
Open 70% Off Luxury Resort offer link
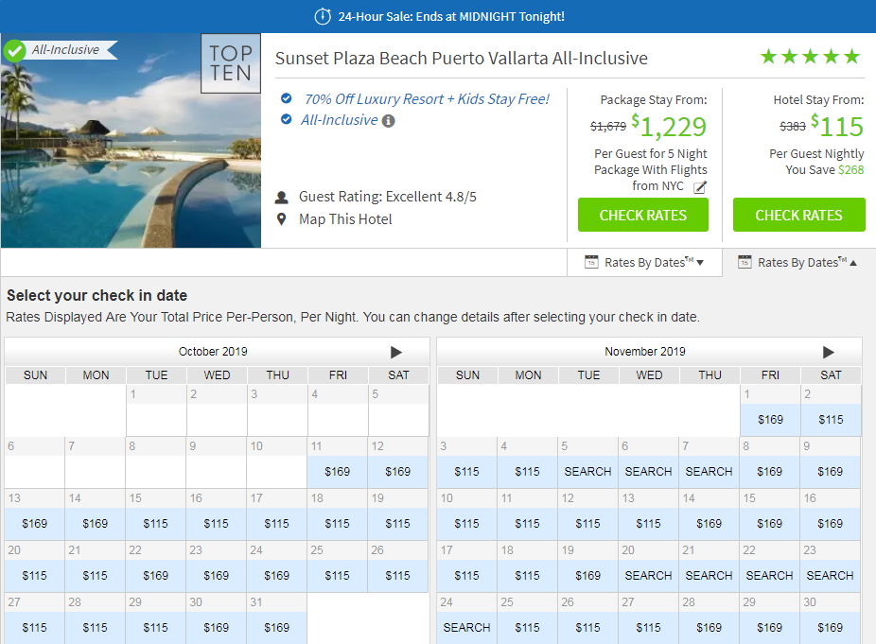click(x=427, y=99)
